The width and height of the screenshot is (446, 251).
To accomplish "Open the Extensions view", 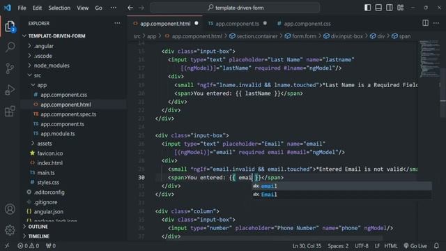I will point(10,112).
